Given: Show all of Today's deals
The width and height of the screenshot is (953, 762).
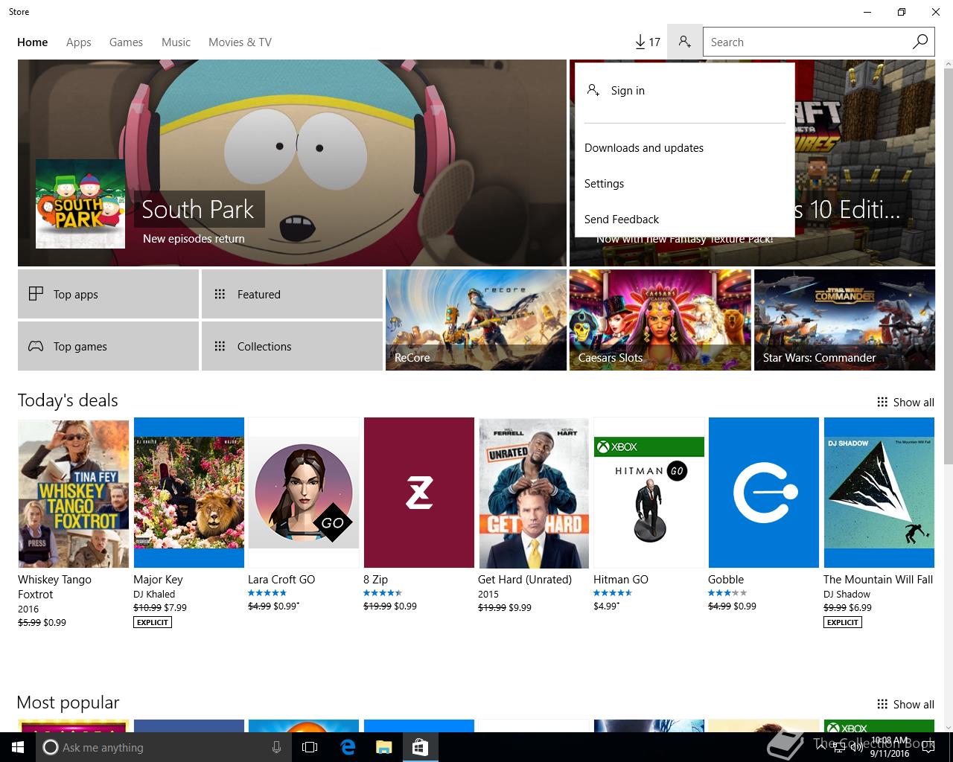Looking at the screenshot, I should (x=905, y=403).
